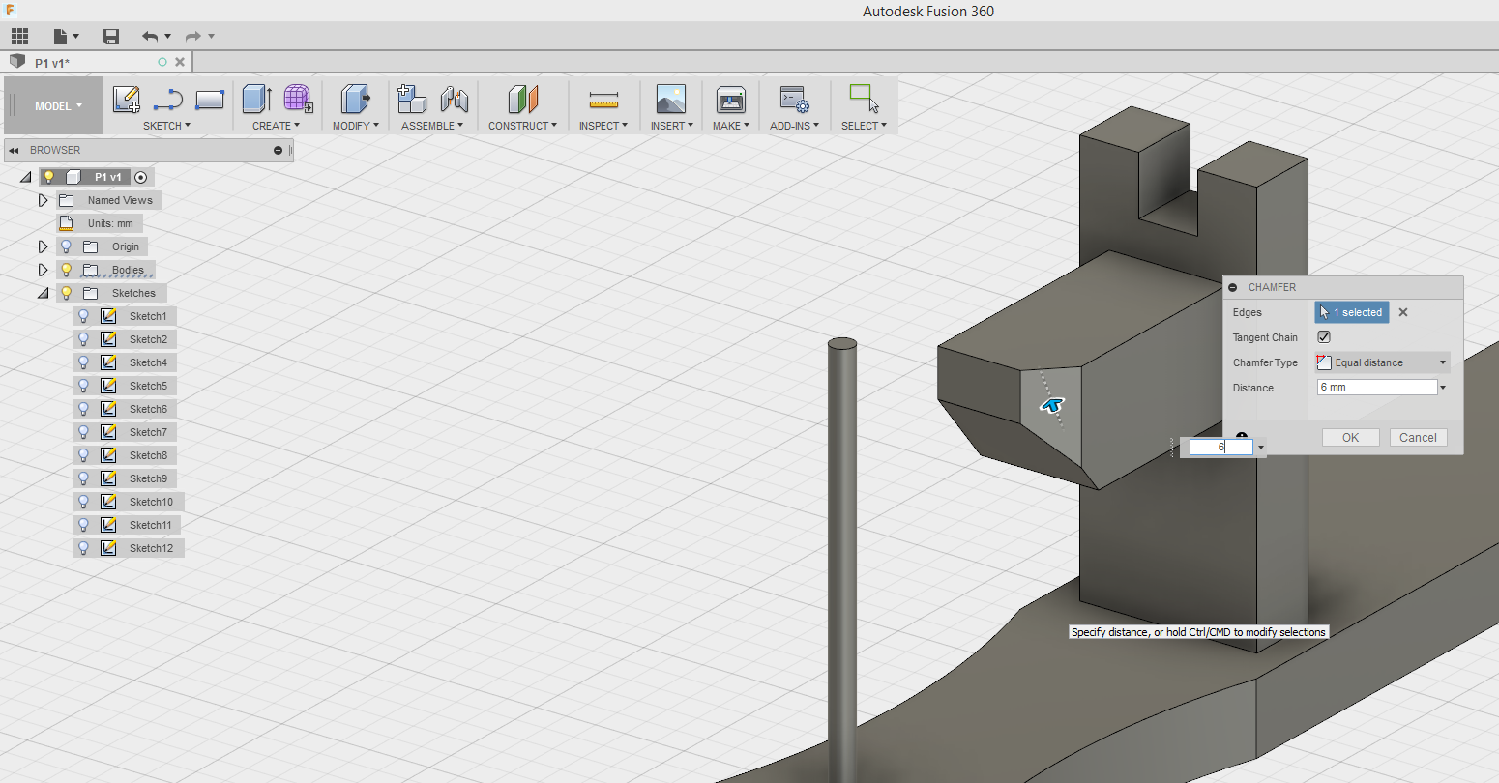Select the P1 v1* document tab
The height and width of the screenshot is (783, 1499).
(x=97, y=63)
